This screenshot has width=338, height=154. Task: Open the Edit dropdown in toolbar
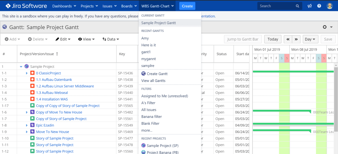click(63, 39)
